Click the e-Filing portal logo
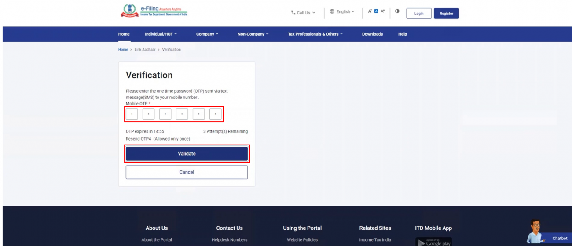Viewport: 572px width, 246px height. pyautogui.click(x=154, y=11)
